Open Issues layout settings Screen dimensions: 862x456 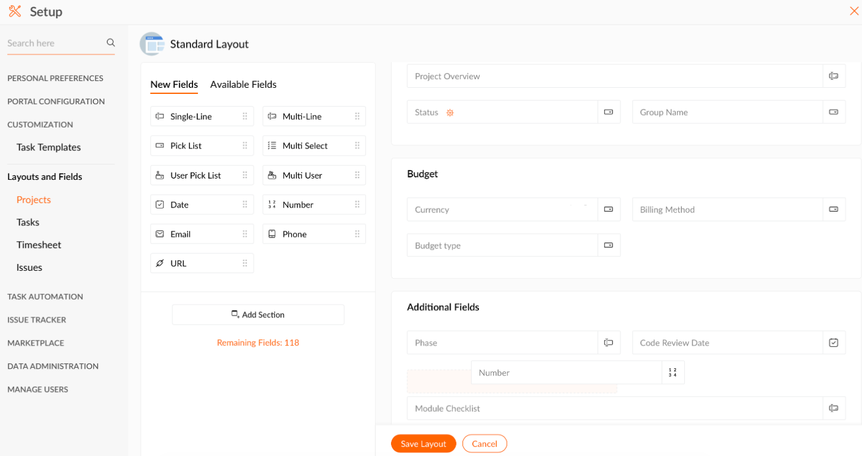click(30, 268)
